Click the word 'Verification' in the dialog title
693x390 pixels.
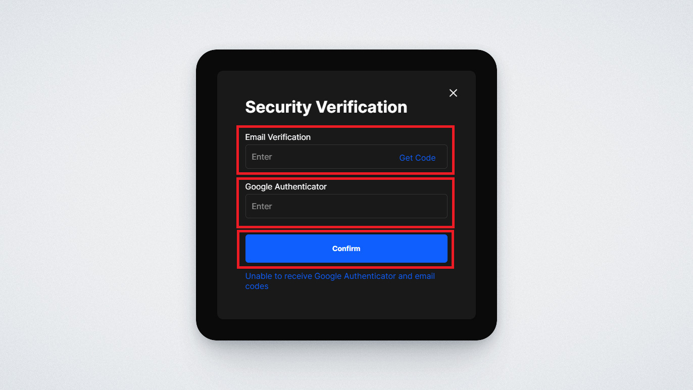point(361,107)
